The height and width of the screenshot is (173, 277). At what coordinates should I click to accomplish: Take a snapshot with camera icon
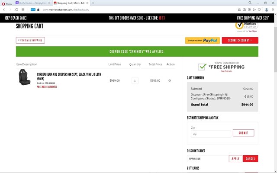[244, 10]
